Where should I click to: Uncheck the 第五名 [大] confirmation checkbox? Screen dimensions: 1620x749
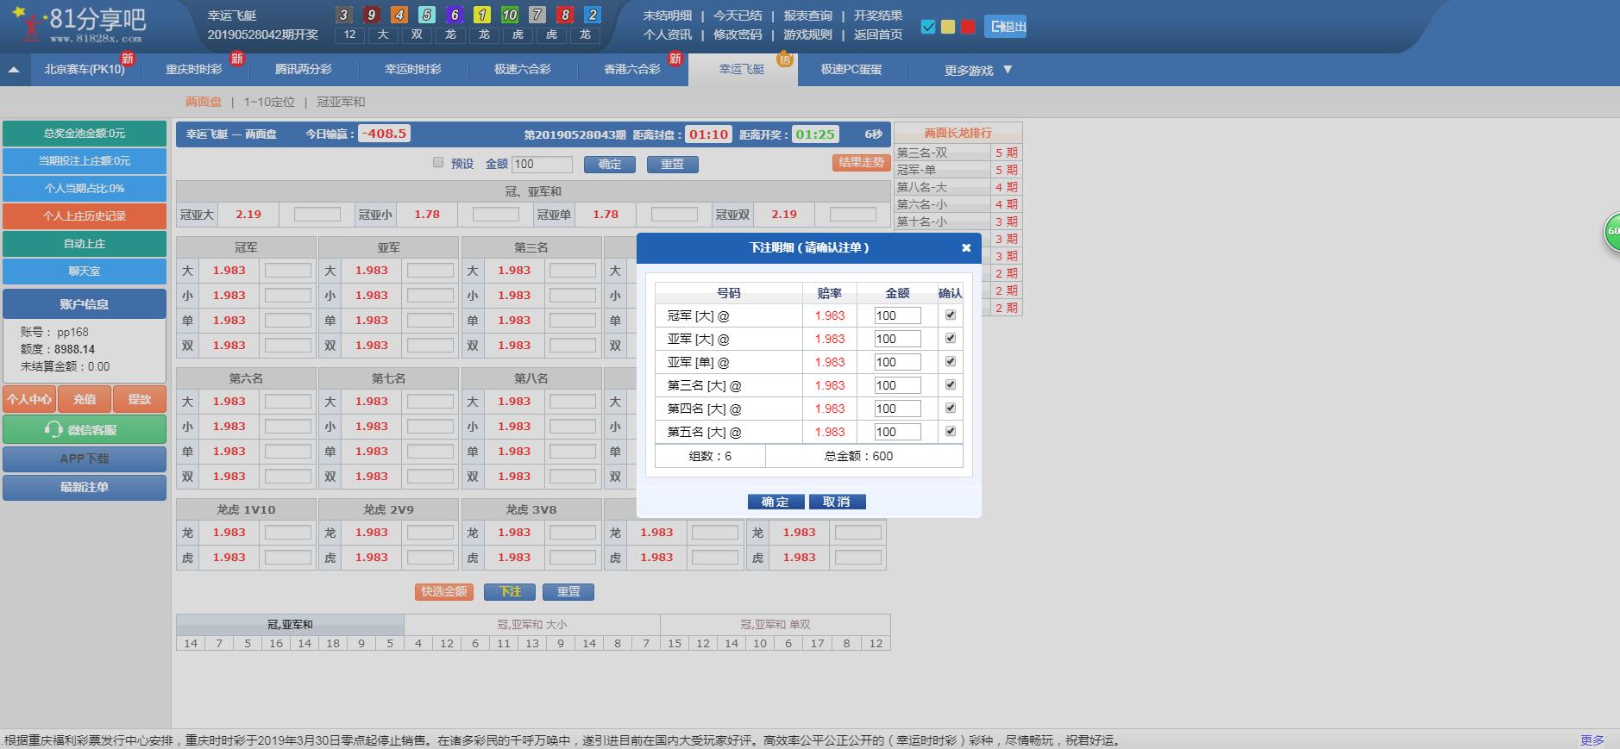[x=951, y=432]
